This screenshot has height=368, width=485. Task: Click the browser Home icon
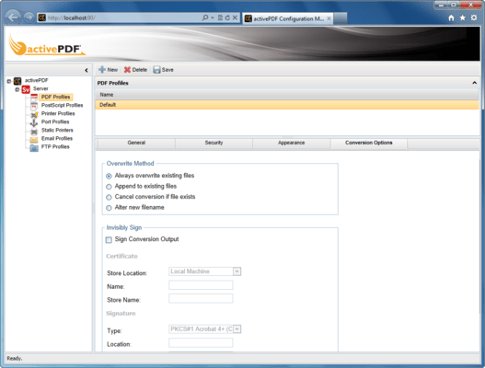tap(451, 17)
